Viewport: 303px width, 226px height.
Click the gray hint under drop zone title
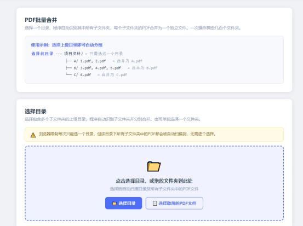point(154,189)
